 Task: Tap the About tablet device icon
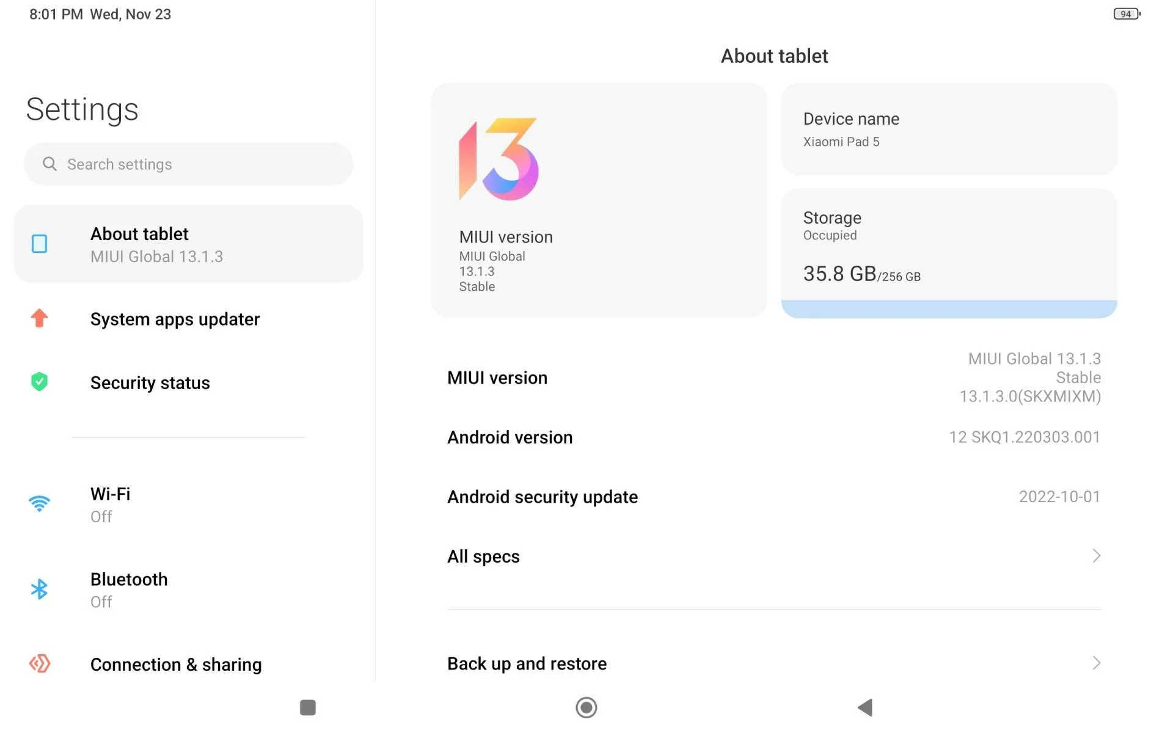coord(39,244)
